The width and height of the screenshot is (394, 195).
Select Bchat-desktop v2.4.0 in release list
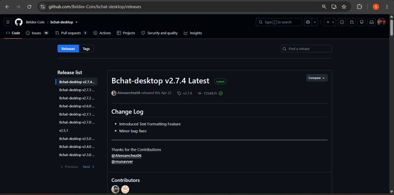click(x=77, y=146)
